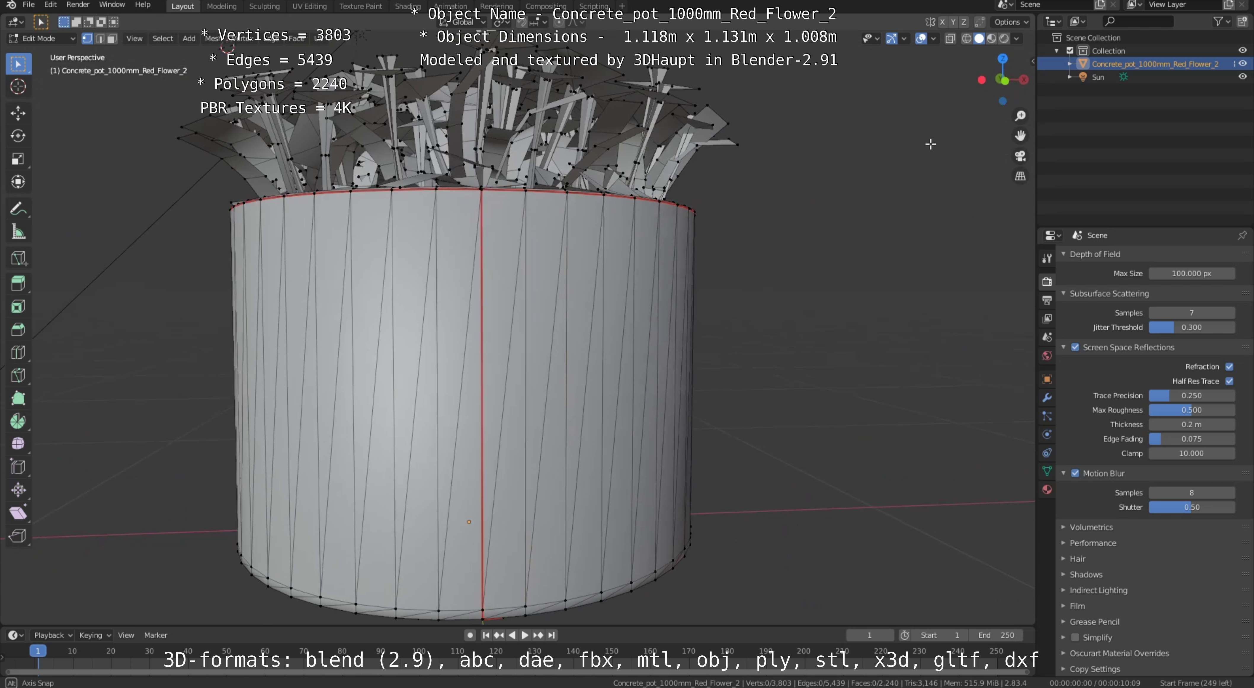Viewport: 1254px width, 688px height.
Task: Open the File menu
Action: tap(29, 5)
